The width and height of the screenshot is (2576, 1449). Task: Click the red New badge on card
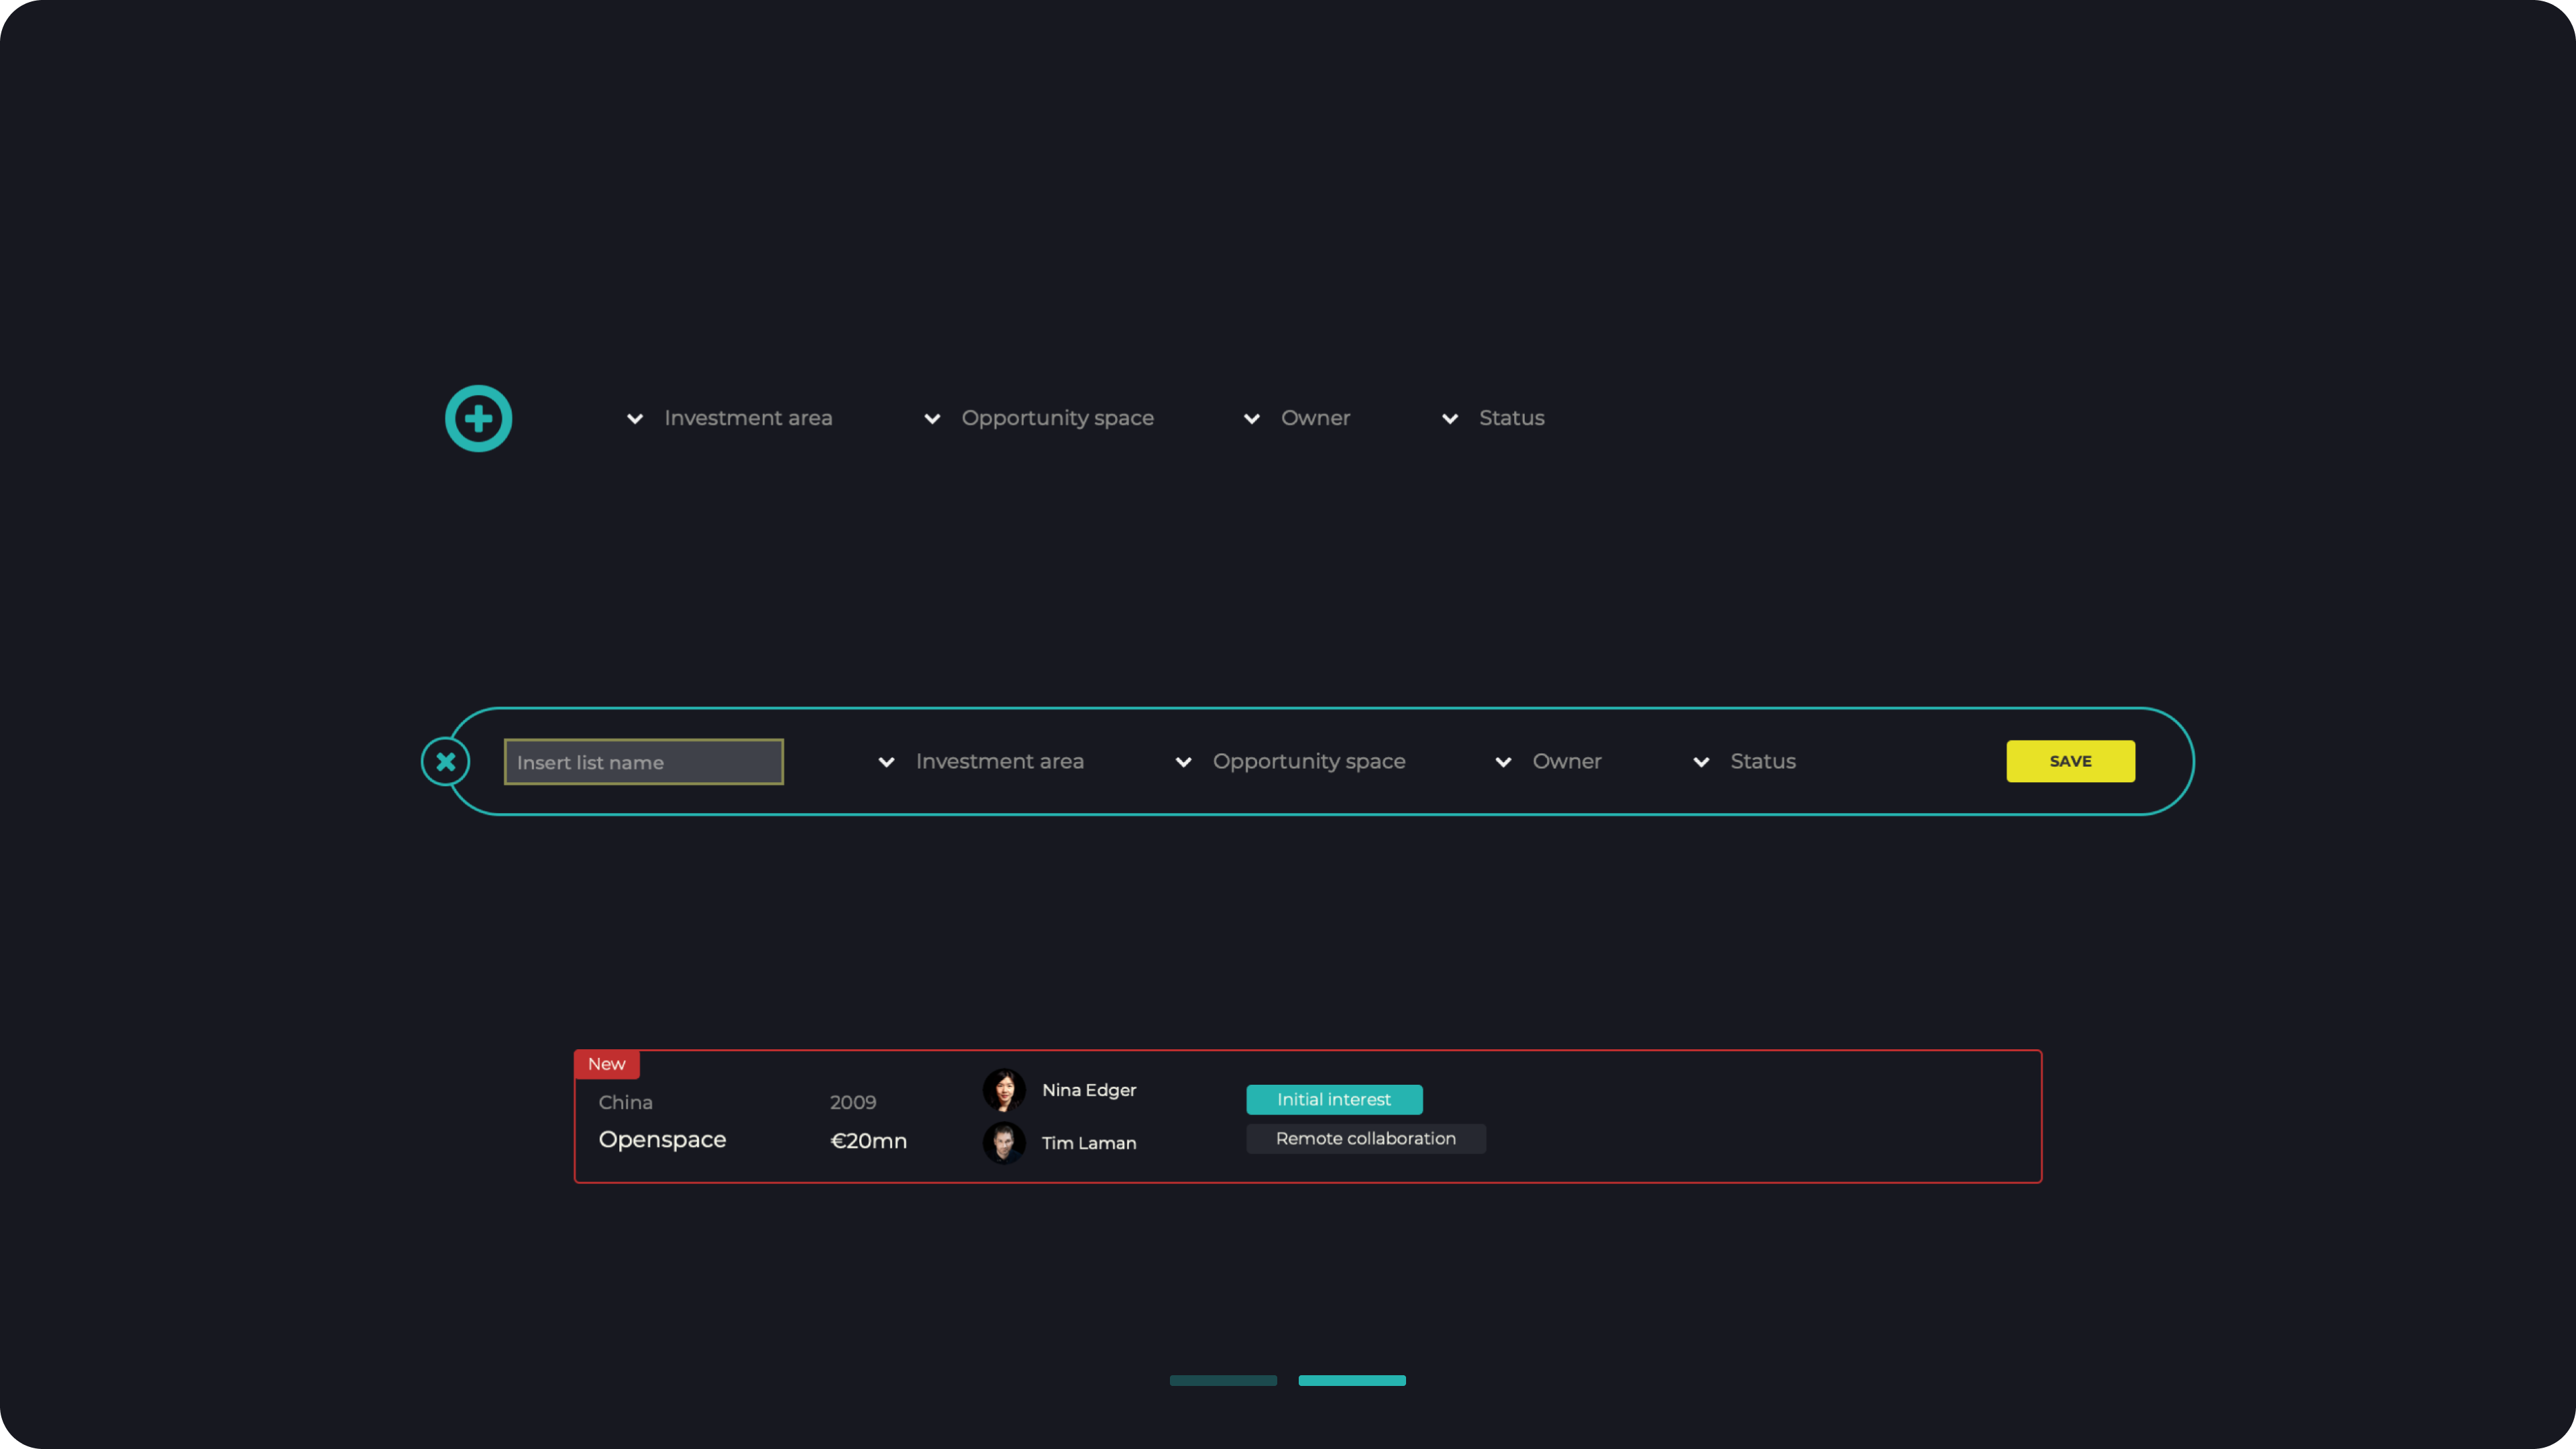606,1064
